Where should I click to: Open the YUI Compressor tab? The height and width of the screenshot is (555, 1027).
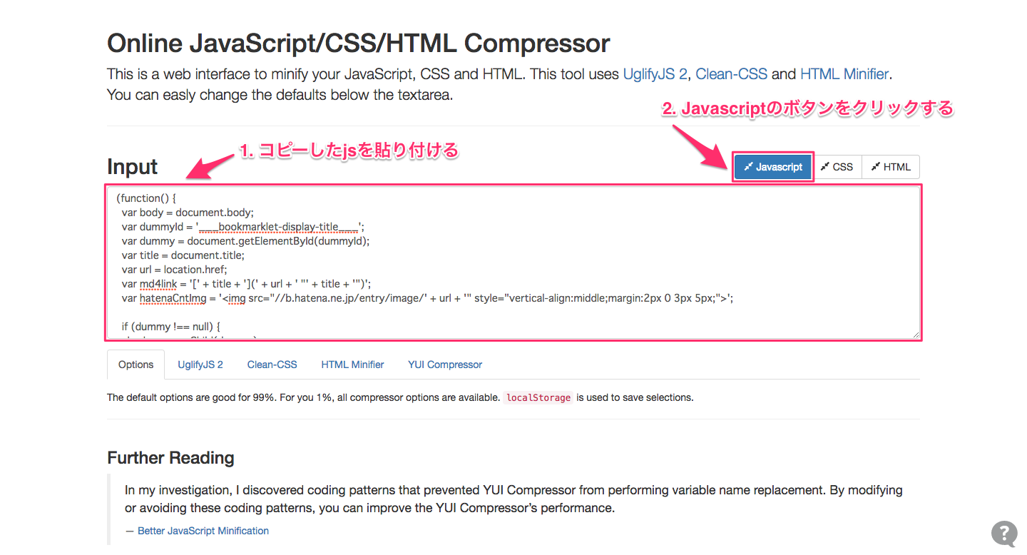[x=445, y=365]
